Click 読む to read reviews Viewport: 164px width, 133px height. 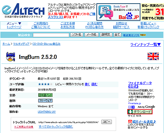point(94,84)
